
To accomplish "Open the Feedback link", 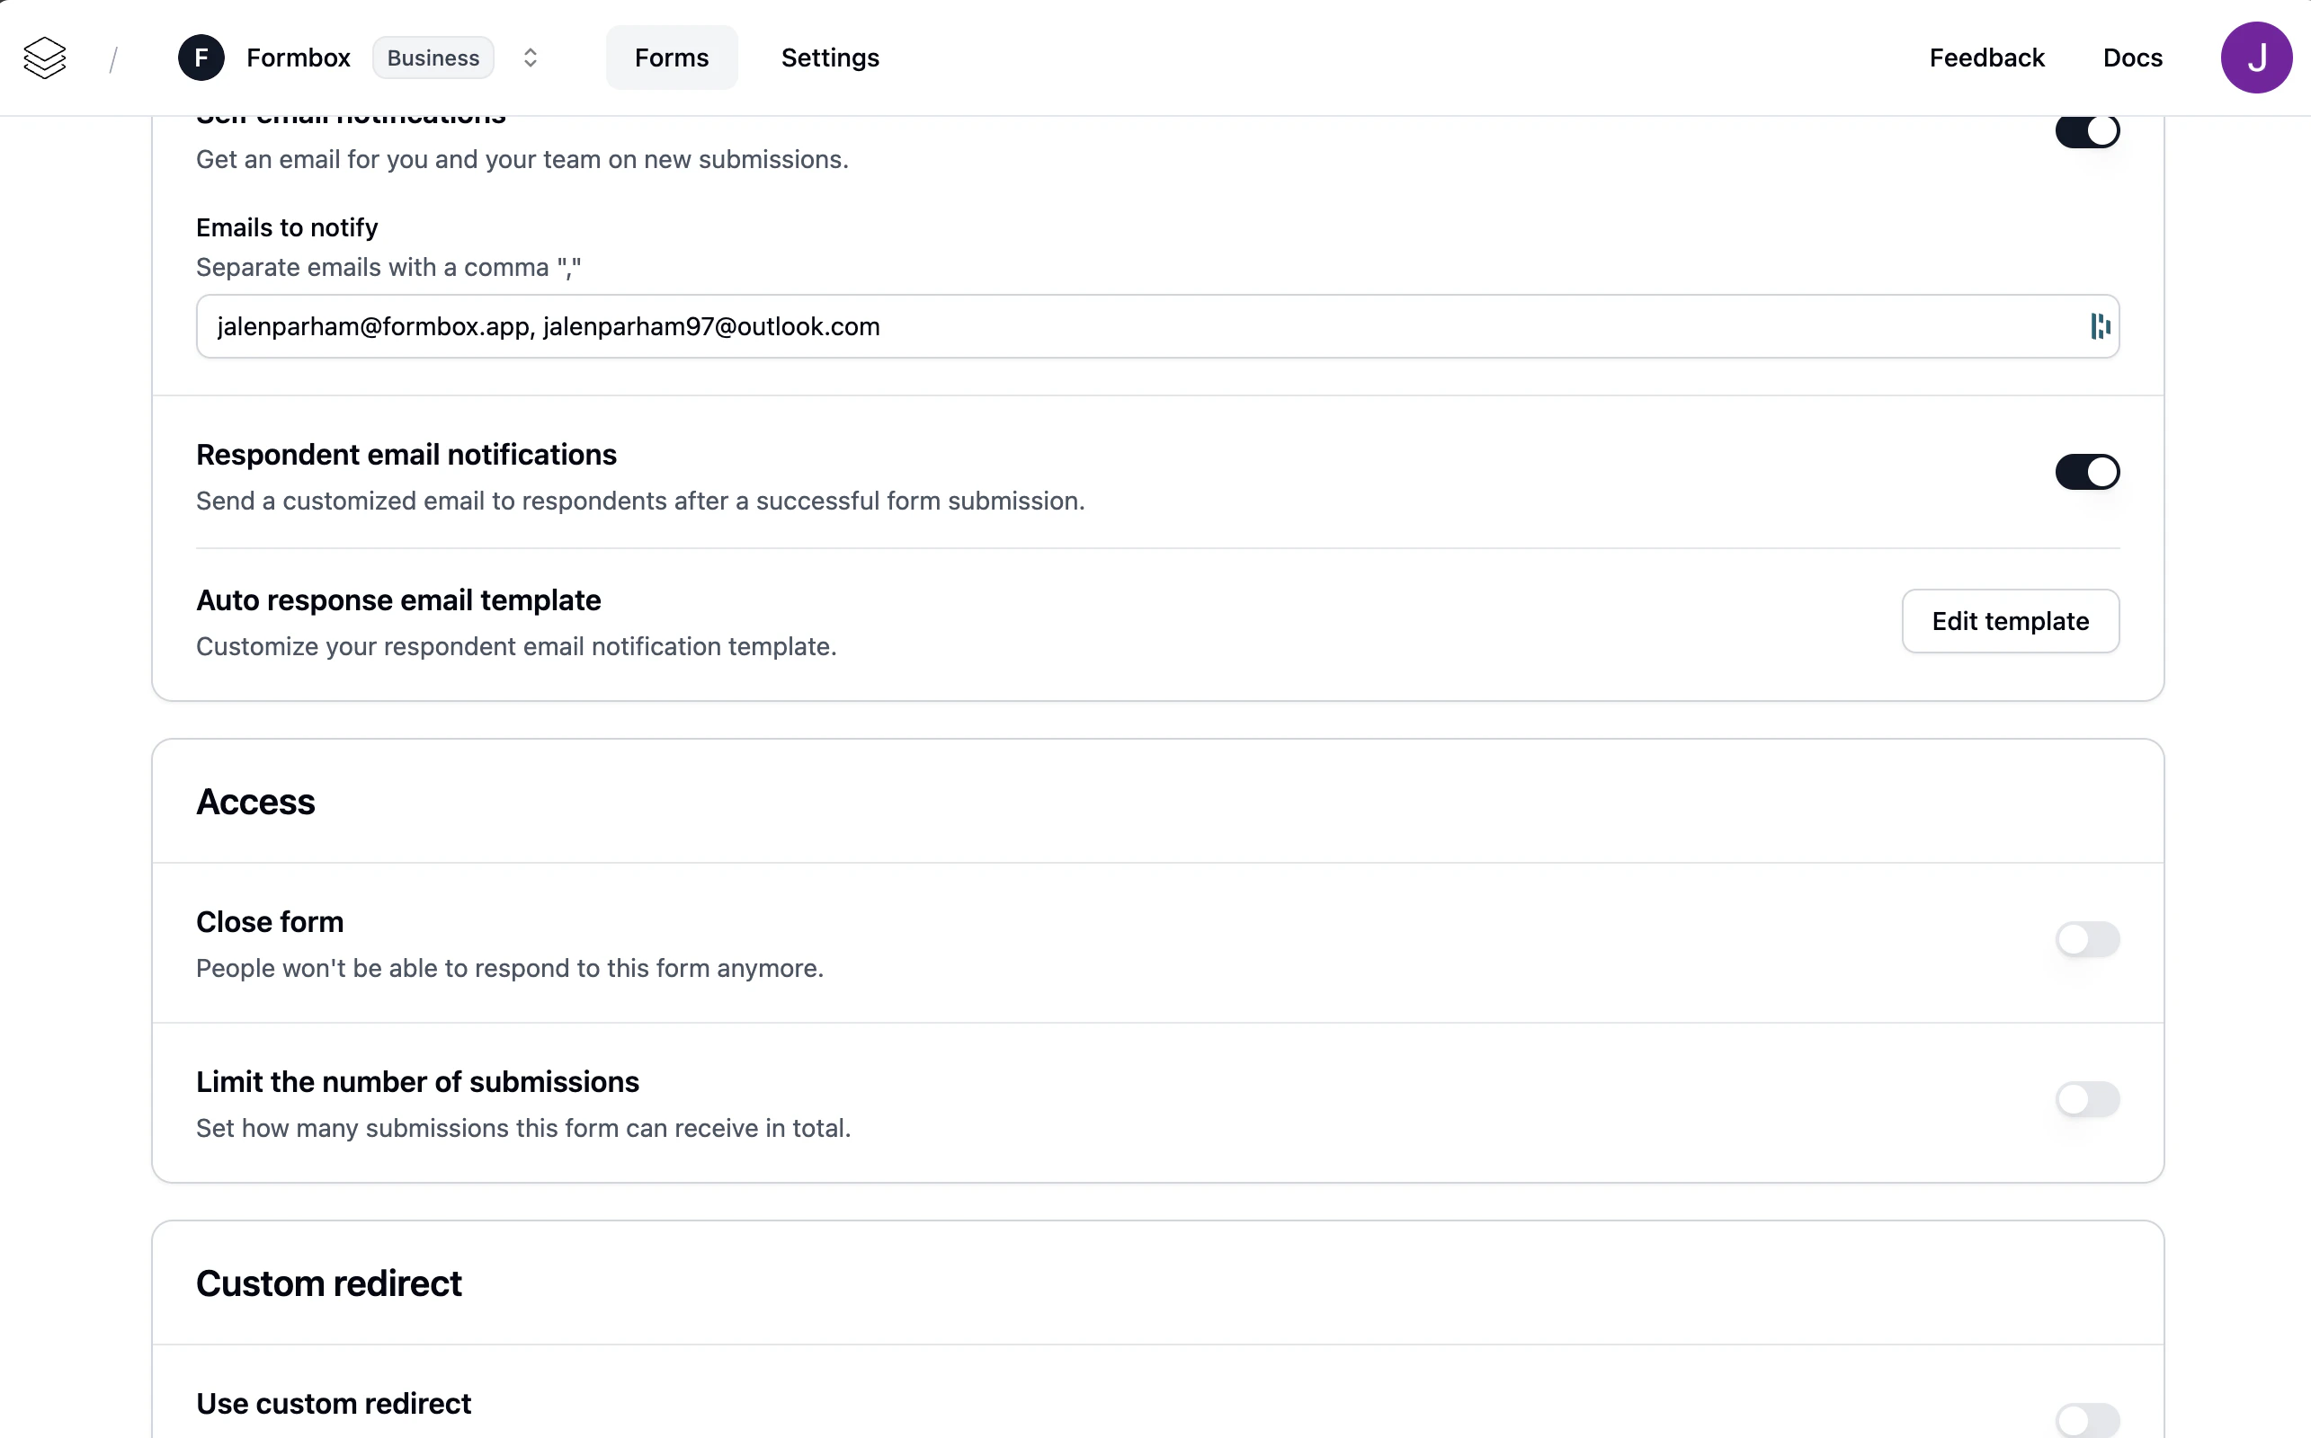I will click(1985, 58).
